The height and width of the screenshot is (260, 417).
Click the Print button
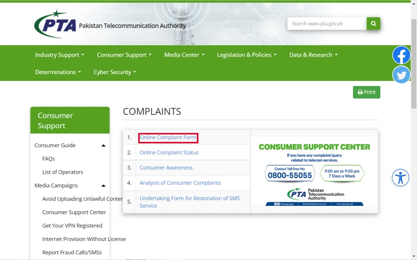click(367, 92)
